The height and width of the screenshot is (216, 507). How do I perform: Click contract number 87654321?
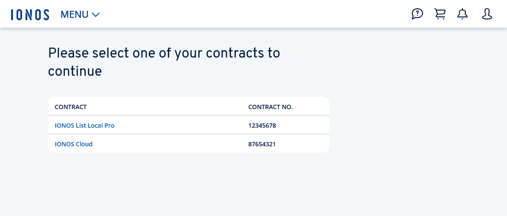pyautogui.click(x=262, y=144)
